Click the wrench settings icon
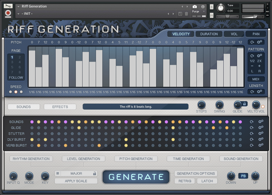 point(8,6)
